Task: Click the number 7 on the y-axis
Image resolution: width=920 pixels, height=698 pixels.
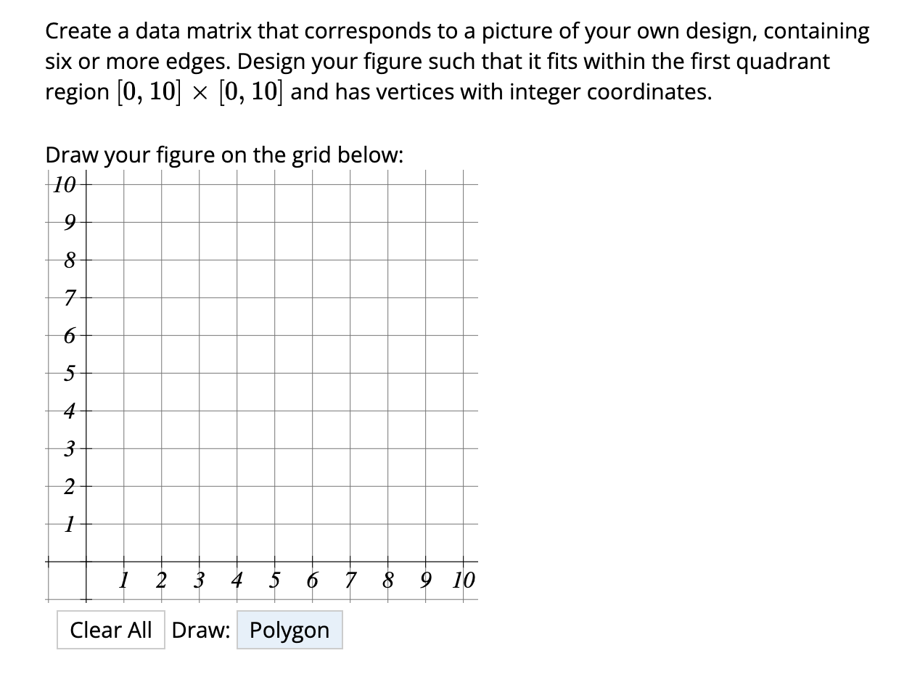Action: tap(69, 297)
